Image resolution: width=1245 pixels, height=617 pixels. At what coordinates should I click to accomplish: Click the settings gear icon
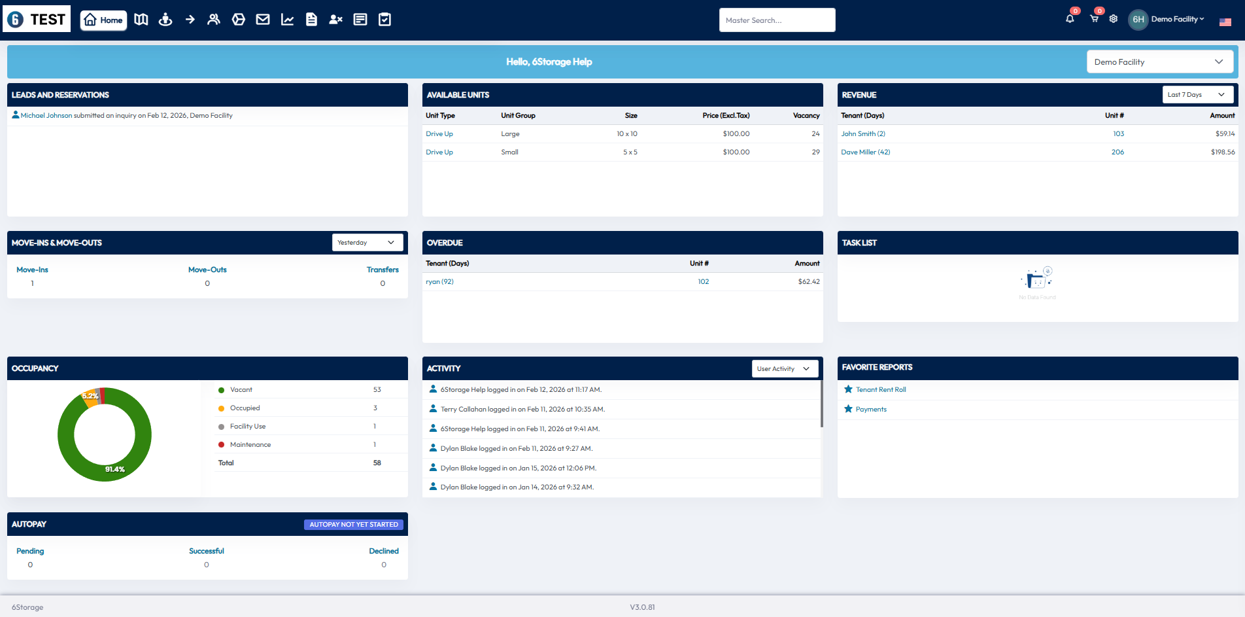(1114, 19)
